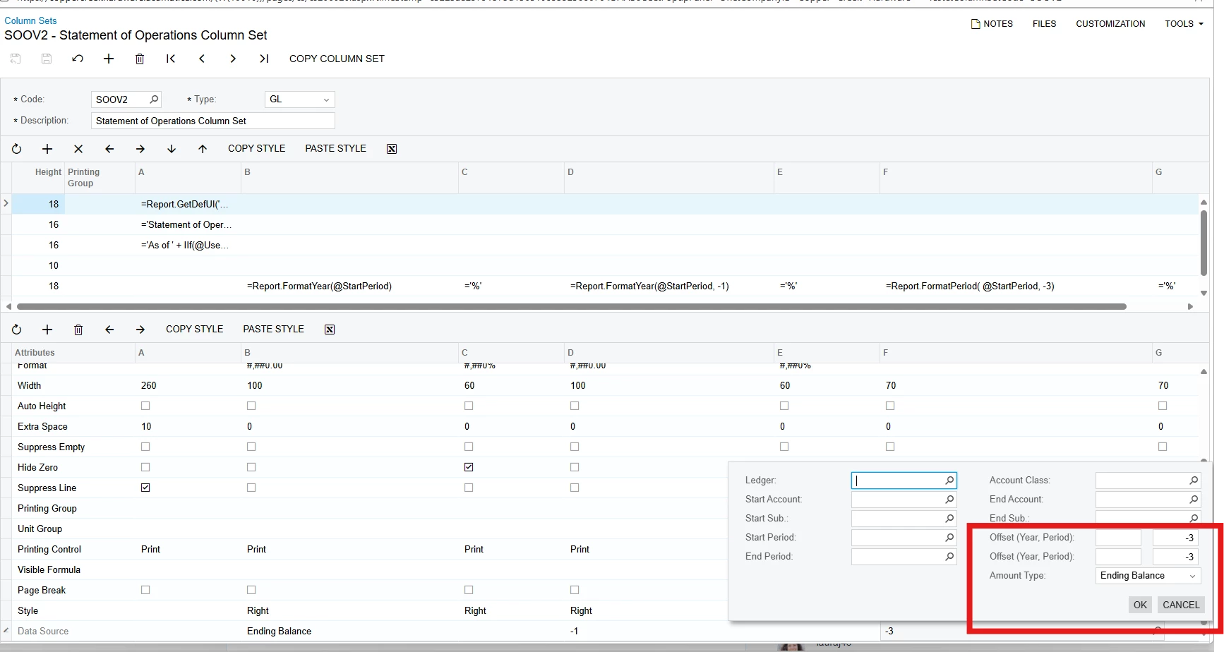Open the End Period lookup
The height and width of the screenshot is (652, 1224).
coord(949,557)
